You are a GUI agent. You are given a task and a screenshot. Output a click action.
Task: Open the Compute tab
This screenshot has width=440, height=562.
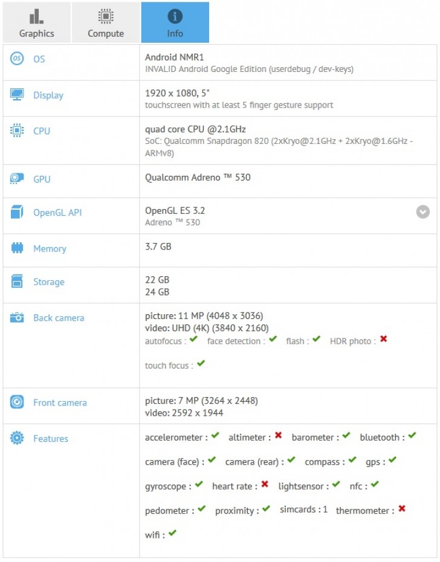[105, 22]
